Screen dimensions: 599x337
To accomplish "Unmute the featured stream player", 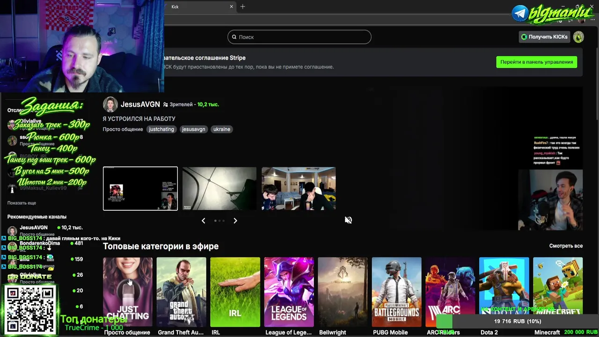I will point(348,220).
